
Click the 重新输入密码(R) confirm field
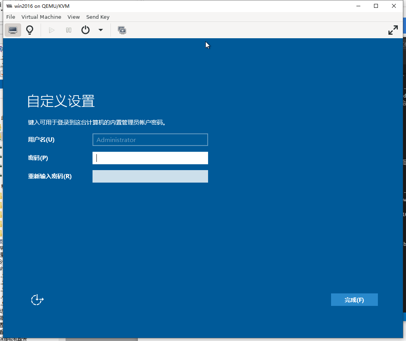point(150,176)
